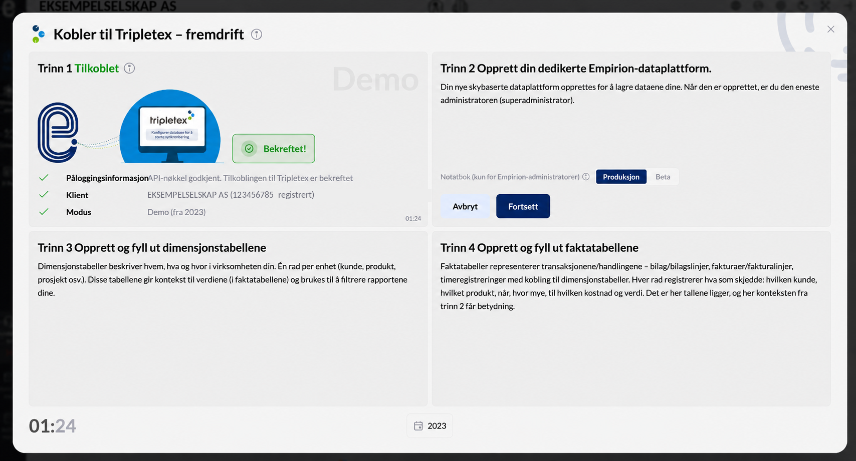Click the checkmark next to Modus
The image size is (856, 461).
click(x=44, y=212)
